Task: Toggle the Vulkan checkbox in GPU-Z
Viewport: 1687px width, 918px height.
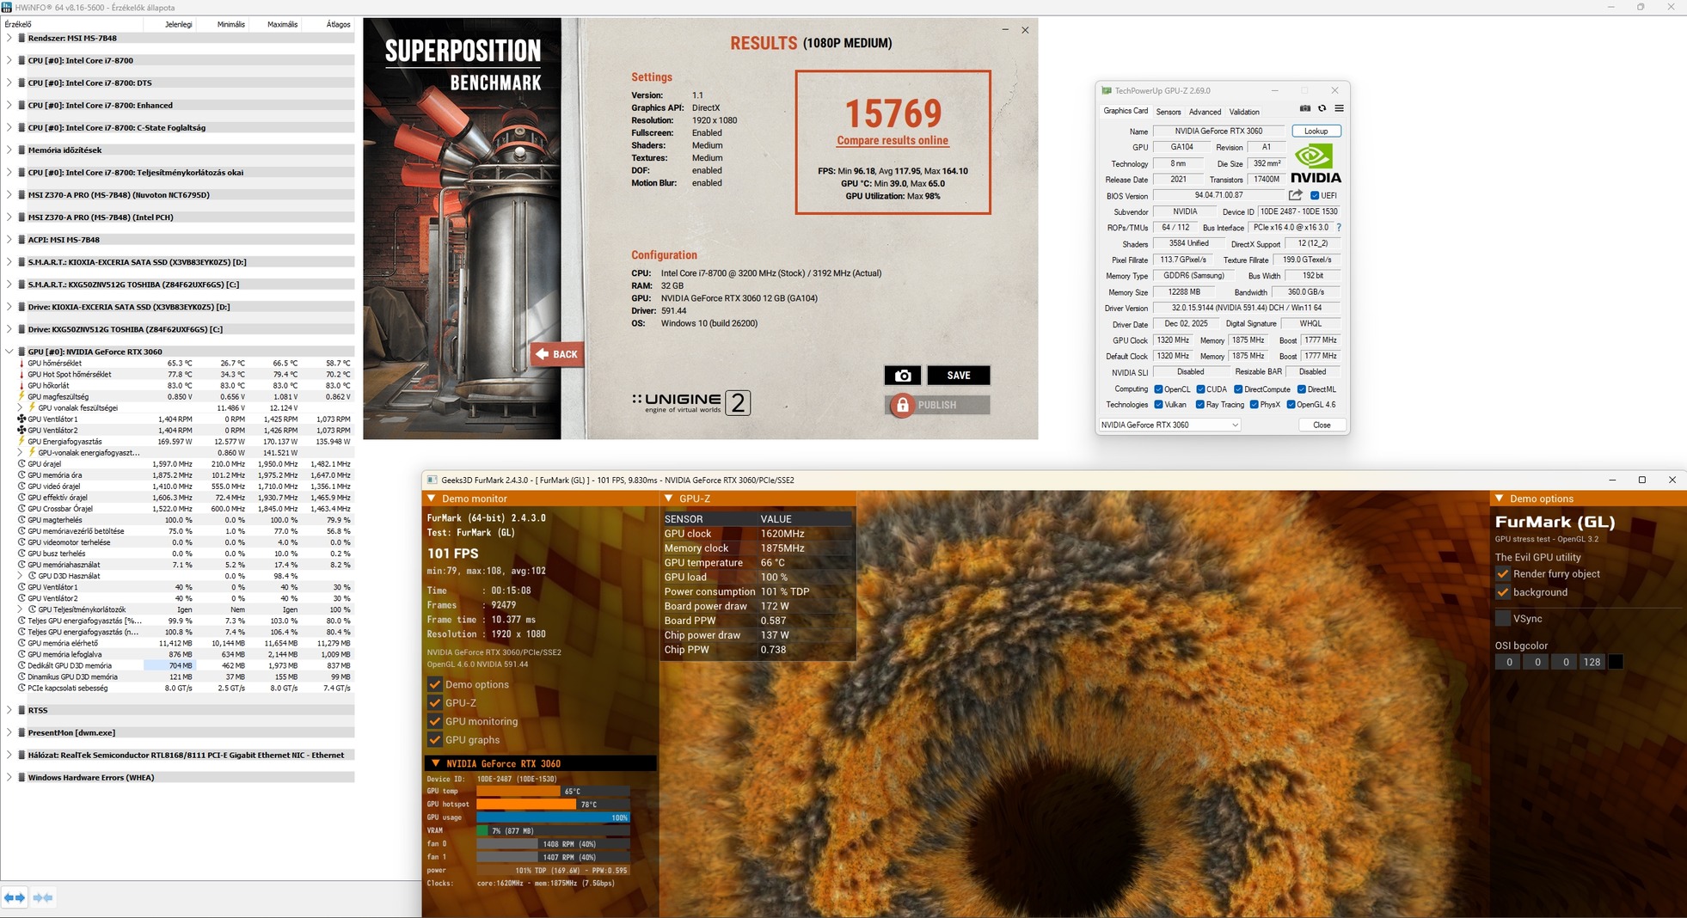Action: 1158,405
